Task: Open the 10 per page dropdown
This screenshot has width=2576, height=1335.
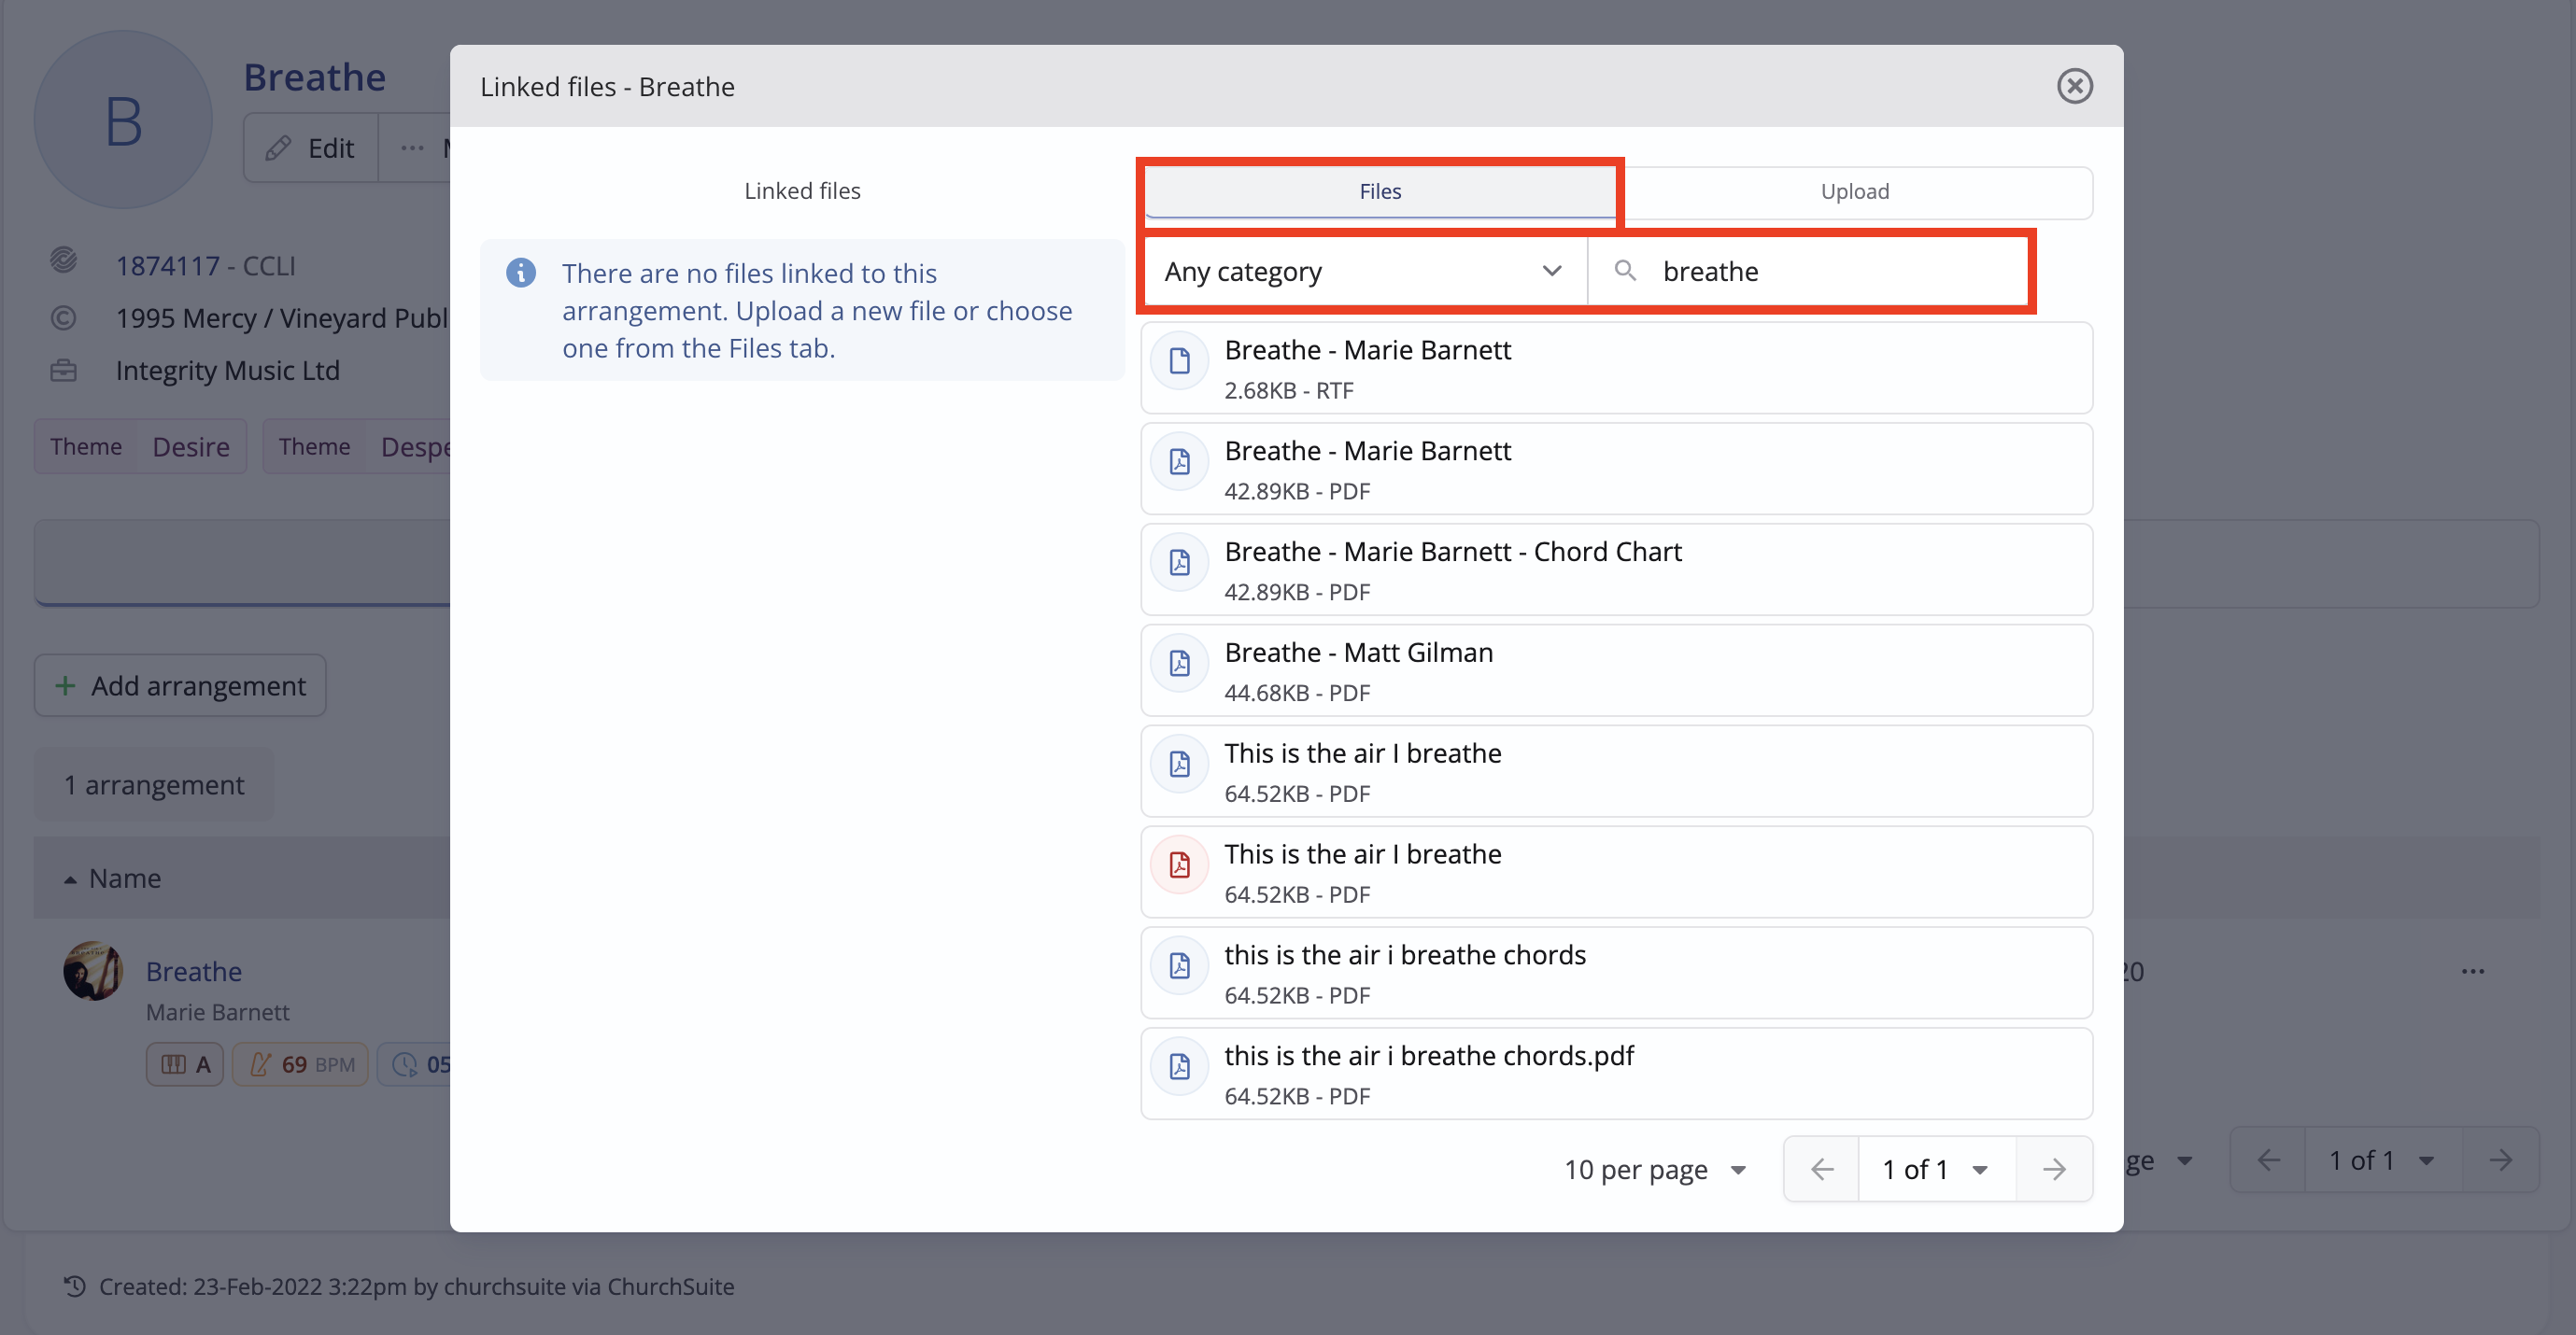Action: point(1655,1169)
